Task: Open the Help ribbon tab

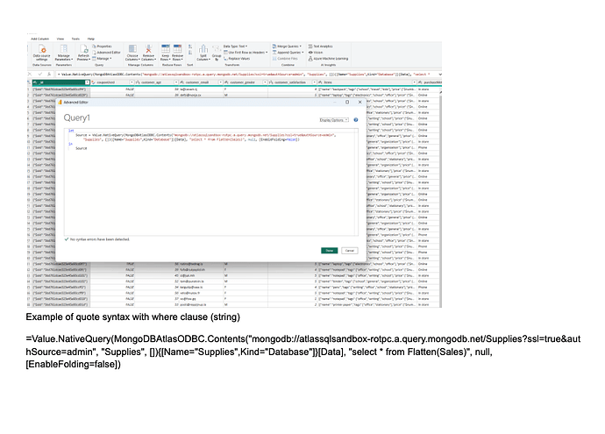Action: point(90,39)
